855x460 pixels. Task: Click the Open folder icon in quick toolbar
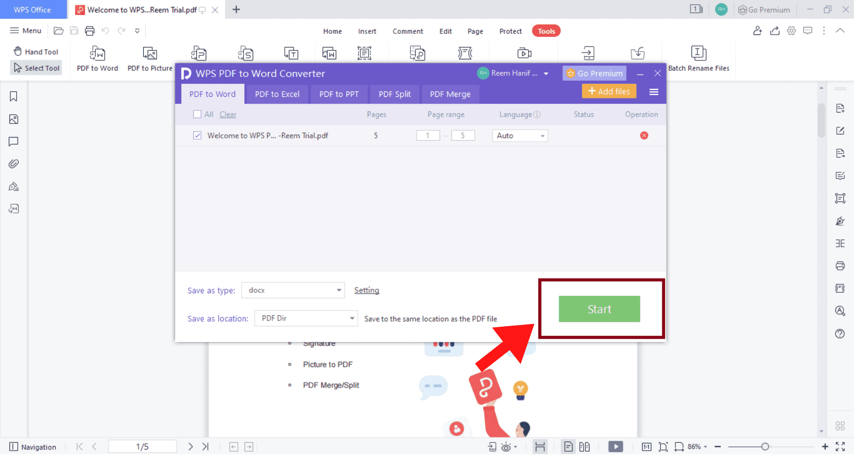point(59,31)
